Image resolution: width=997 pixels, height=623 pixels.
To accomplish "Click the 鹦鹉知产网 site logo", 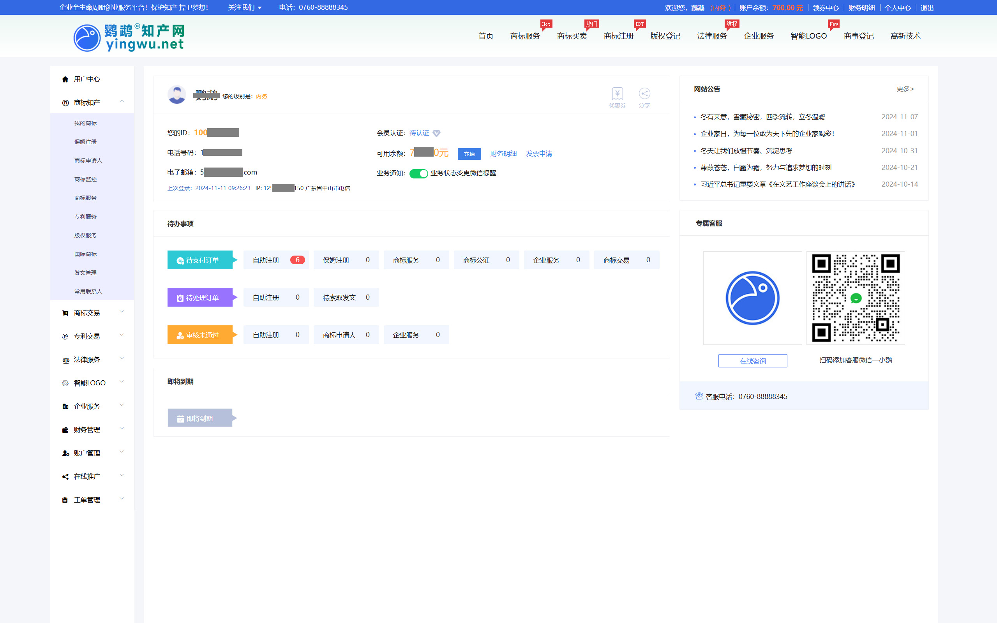I will pos(129,37).
